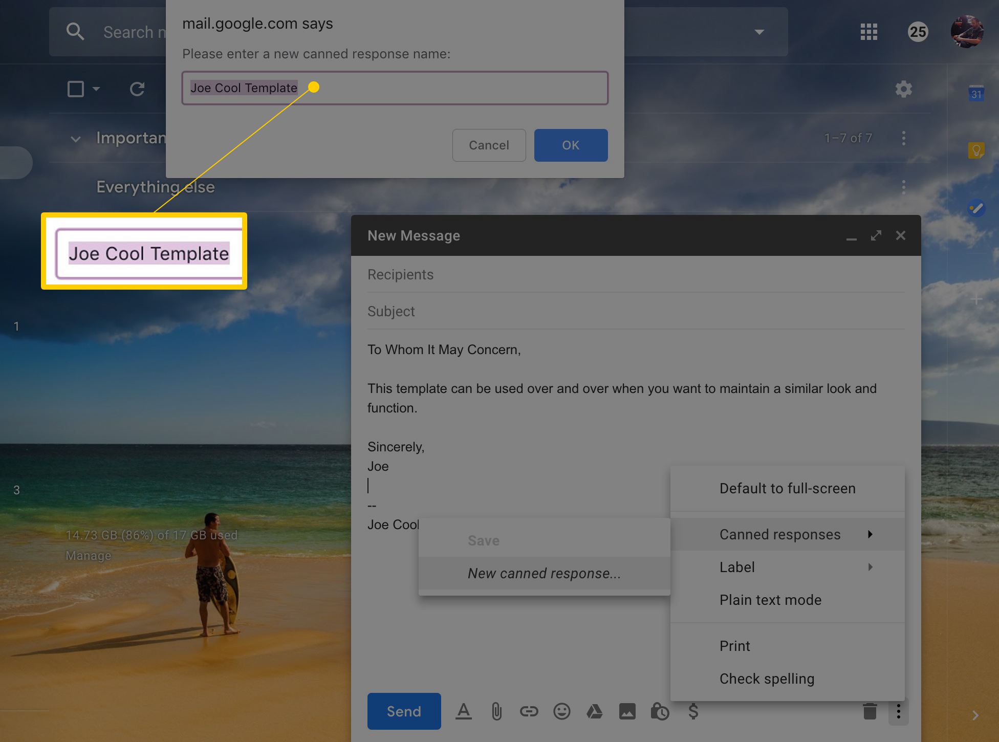Click the image insertion icon
Image resolution: width=999 pixels, height=742 pixels.
pos(627,711)
